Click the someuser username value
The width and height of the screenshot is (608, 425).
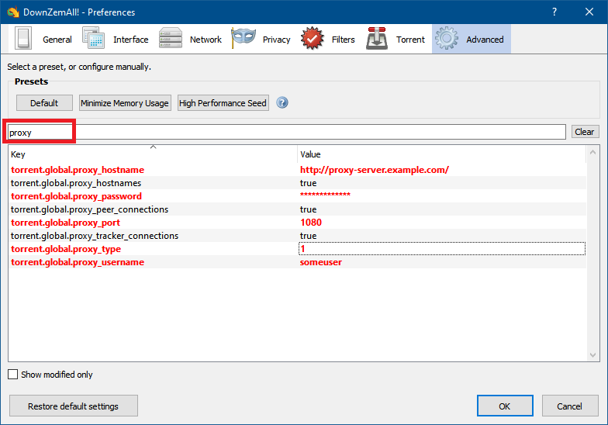point(321,262)
